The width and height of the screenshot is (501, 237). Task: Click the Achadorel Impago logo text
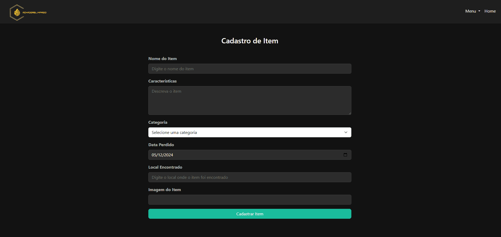pos(35,13)
